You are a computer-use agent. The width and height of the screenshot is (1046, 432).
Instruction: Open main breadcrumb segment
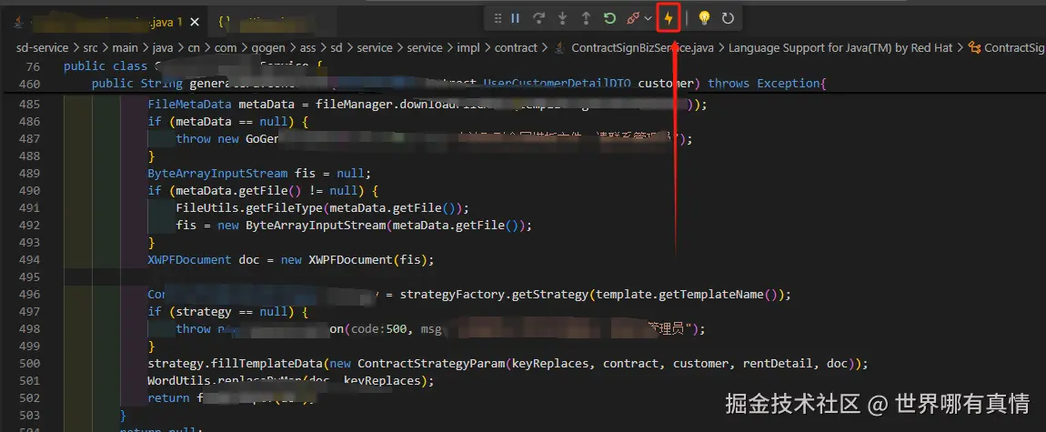click(x=125, y=47)
